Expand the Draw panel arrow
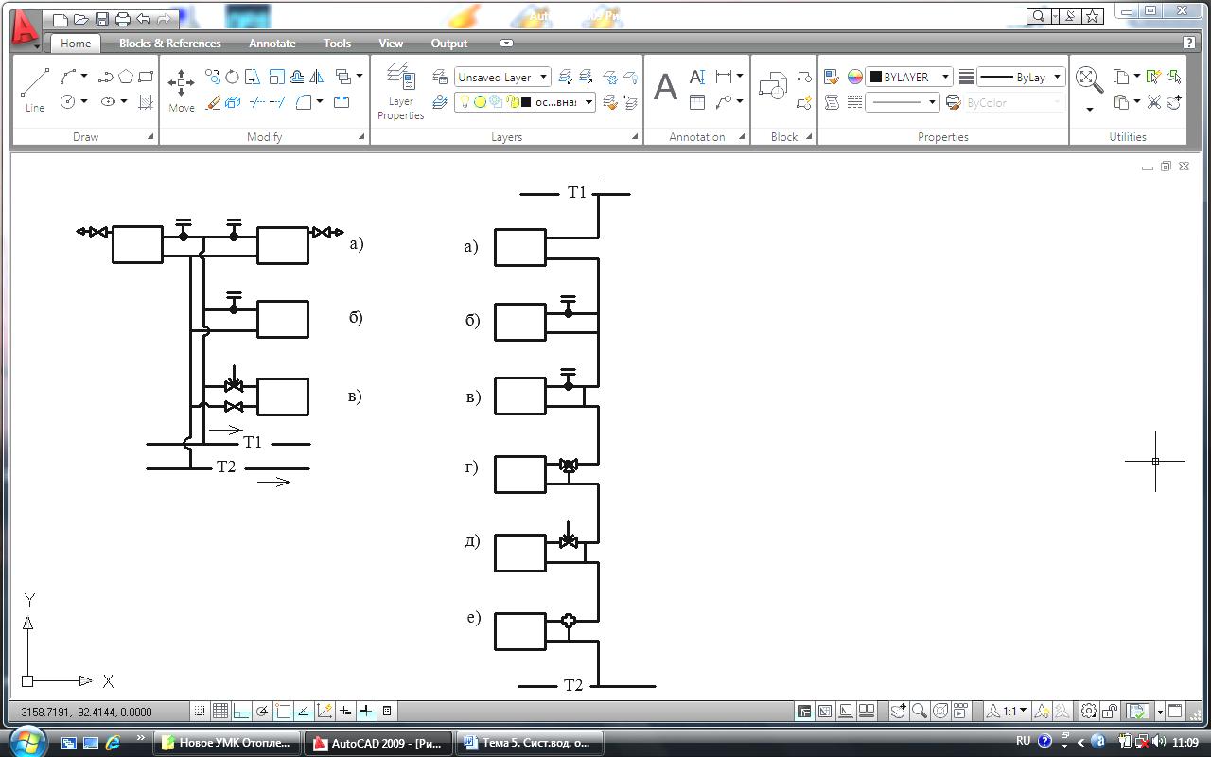The width and height of the screenshot is (1211, 757). pos(150,137)
